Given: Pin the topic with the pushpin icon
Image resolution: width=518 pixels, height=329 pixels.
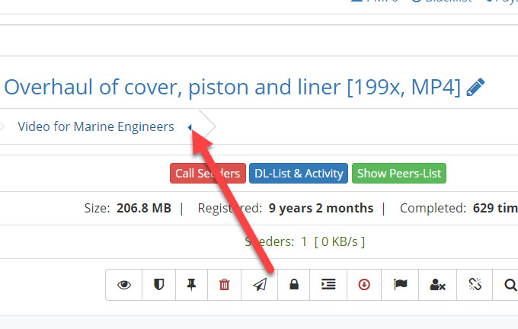Looking at the screenshot, I should 191,285.
